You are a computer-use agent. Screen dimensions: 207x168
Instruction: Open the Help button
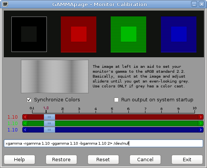click(19, 160)
